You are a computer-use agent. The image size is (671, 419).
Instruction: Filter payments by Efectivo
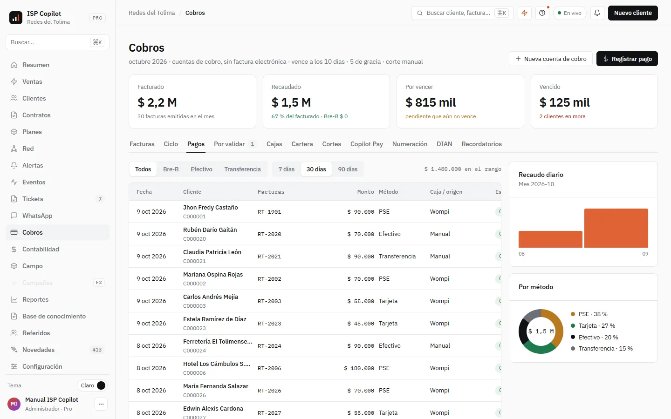201,169
